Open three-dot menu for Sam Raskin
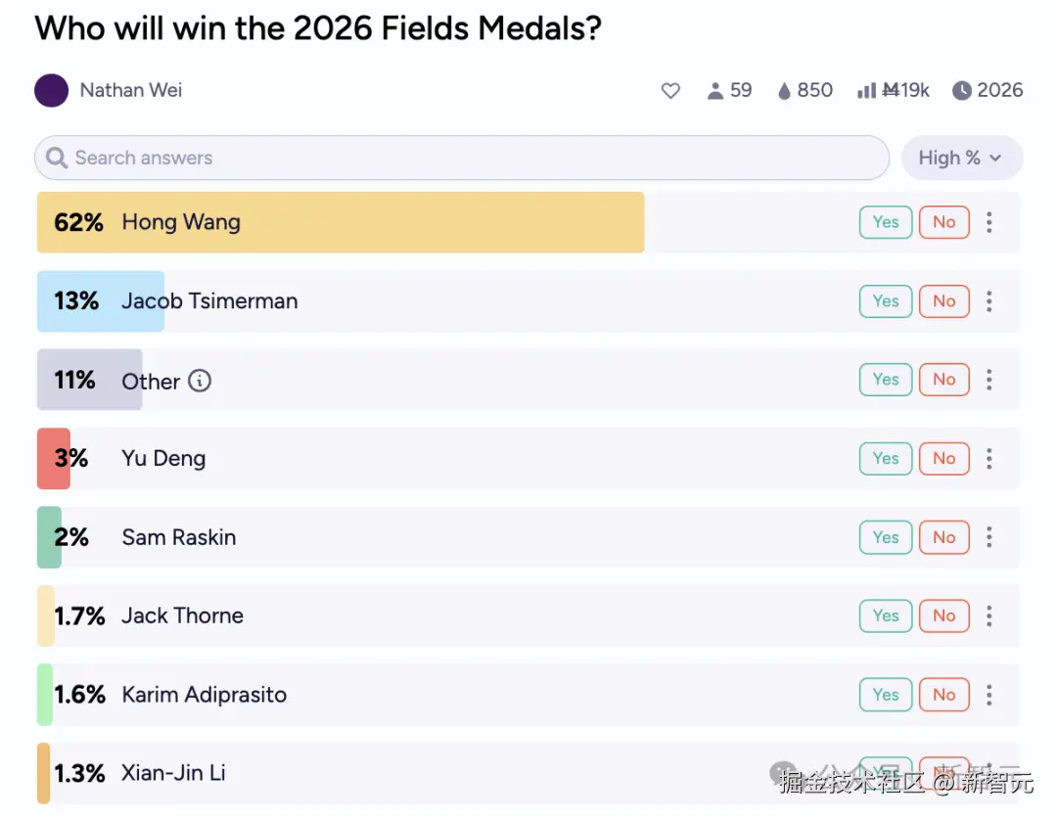The image size is (1057, 819). click(x=989, y=537)
